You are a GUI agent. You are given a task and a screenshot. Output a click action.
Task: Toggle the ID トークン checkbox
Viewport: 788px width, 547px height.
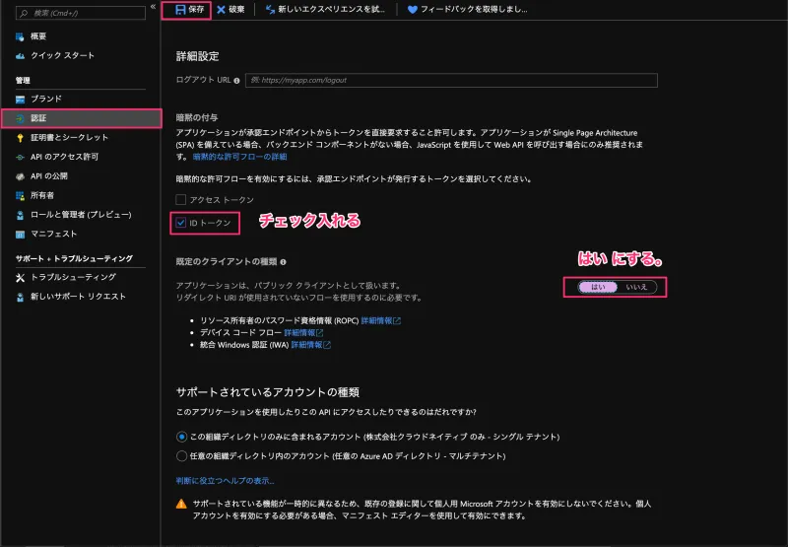[x=181, y=222]
